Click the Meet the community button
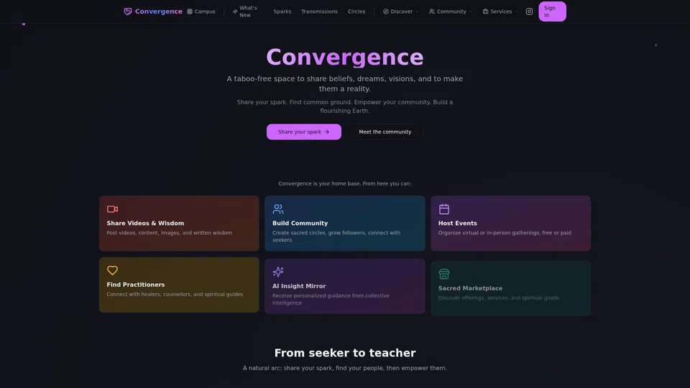The height and width of the screenshot is (388, 690). pos(385,132)
